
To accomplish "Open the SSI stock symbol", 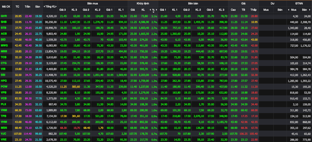I will [x=3, y=75].
